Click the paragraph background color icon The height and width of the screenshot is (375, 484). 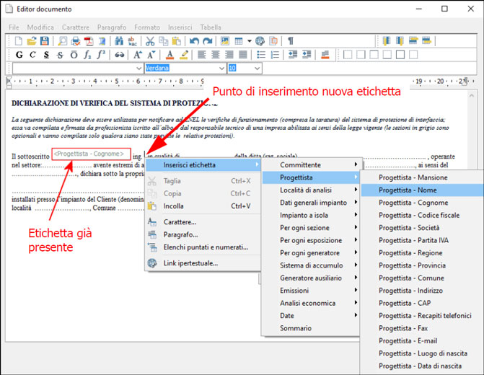325,55
